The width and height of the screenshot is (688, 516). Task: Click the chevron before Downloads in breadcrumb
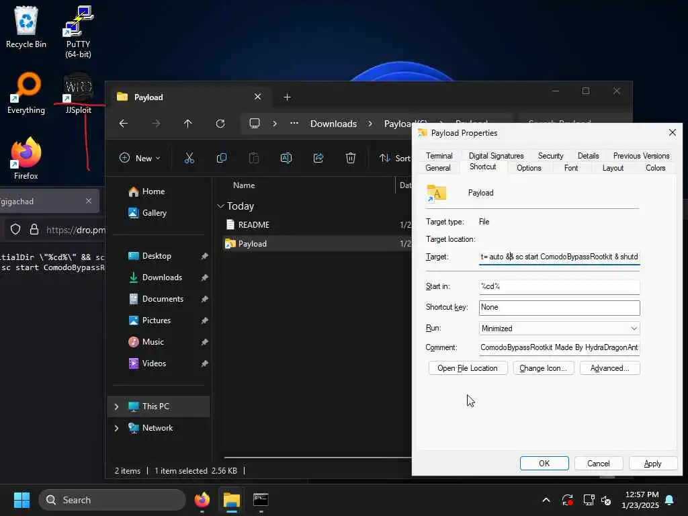275,124
